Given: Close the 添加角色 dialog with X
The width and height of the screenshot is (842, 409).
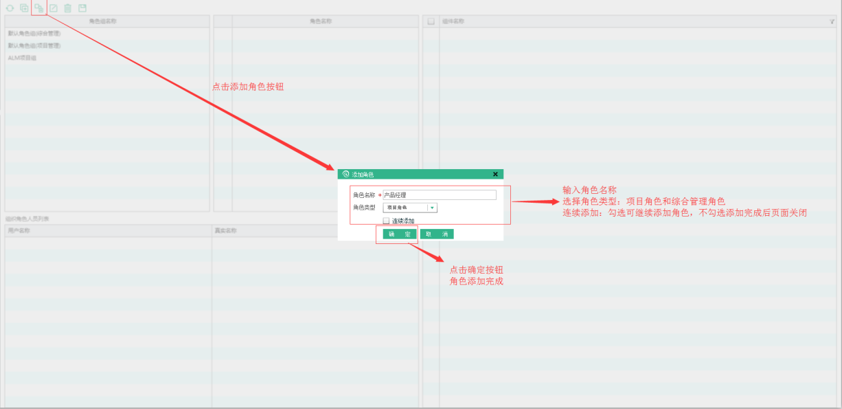Looking at the screenshot, I should coord(495,175).
